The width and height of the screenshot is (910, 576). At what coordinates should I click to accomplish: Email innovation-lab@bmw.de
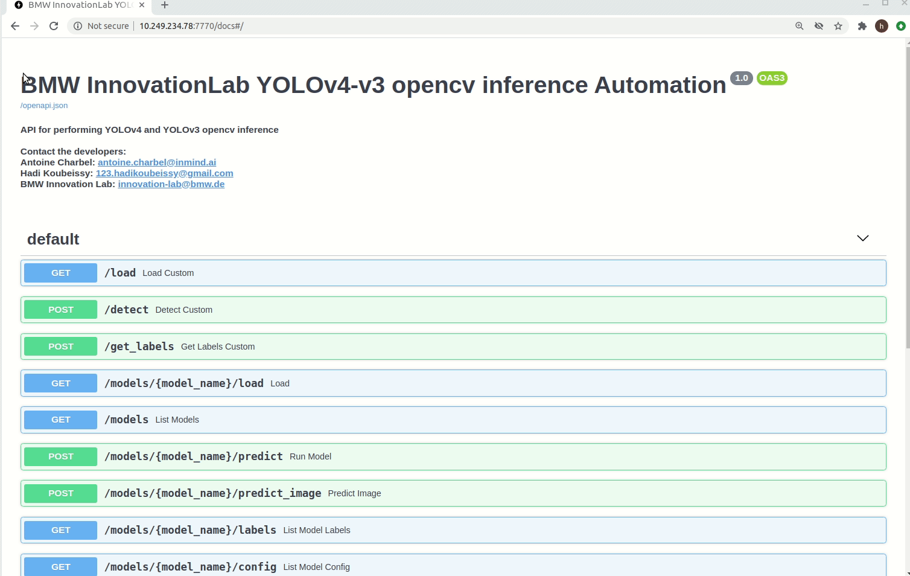[x=171, y=184]
